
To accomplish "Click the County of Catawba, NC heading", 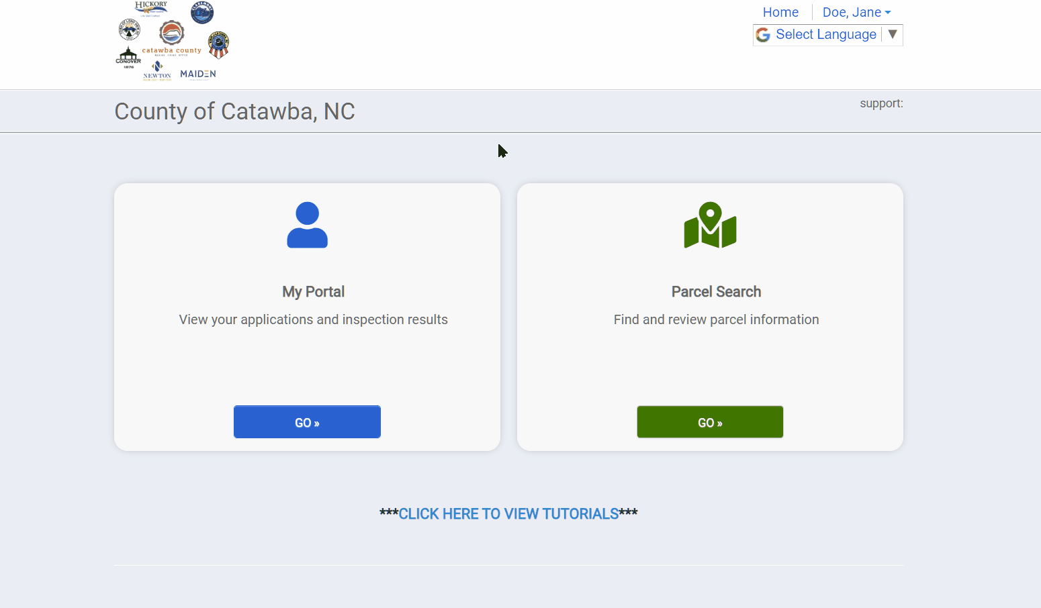I will 234,111.
